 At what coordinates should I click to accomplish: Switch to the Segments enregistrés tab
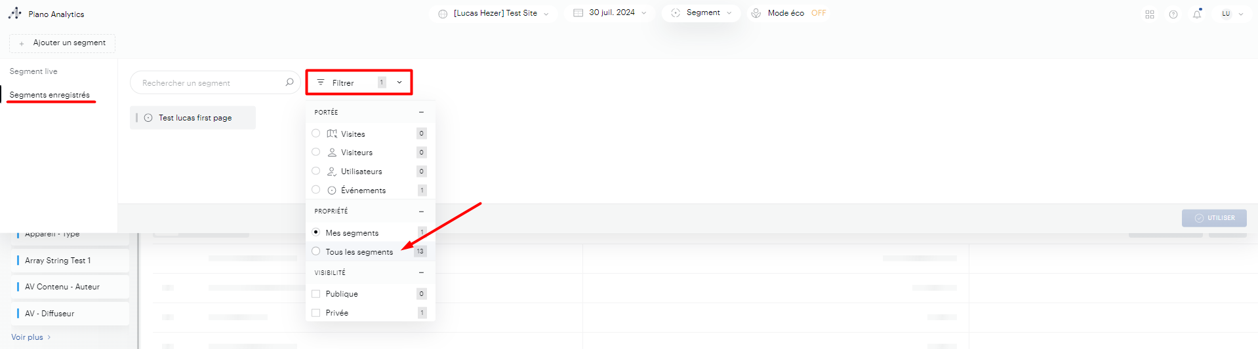(49, 95)
